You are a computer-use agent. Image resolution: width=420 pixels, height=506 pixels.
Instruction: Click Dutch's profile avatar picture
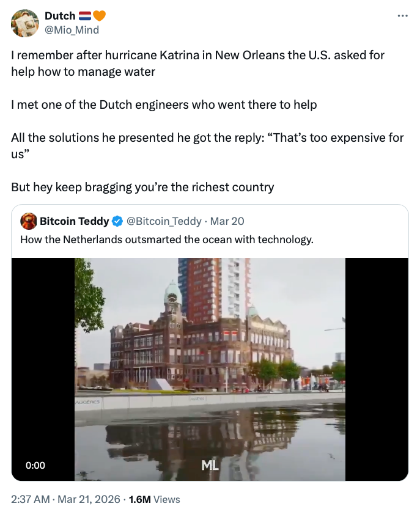(26, 23)
